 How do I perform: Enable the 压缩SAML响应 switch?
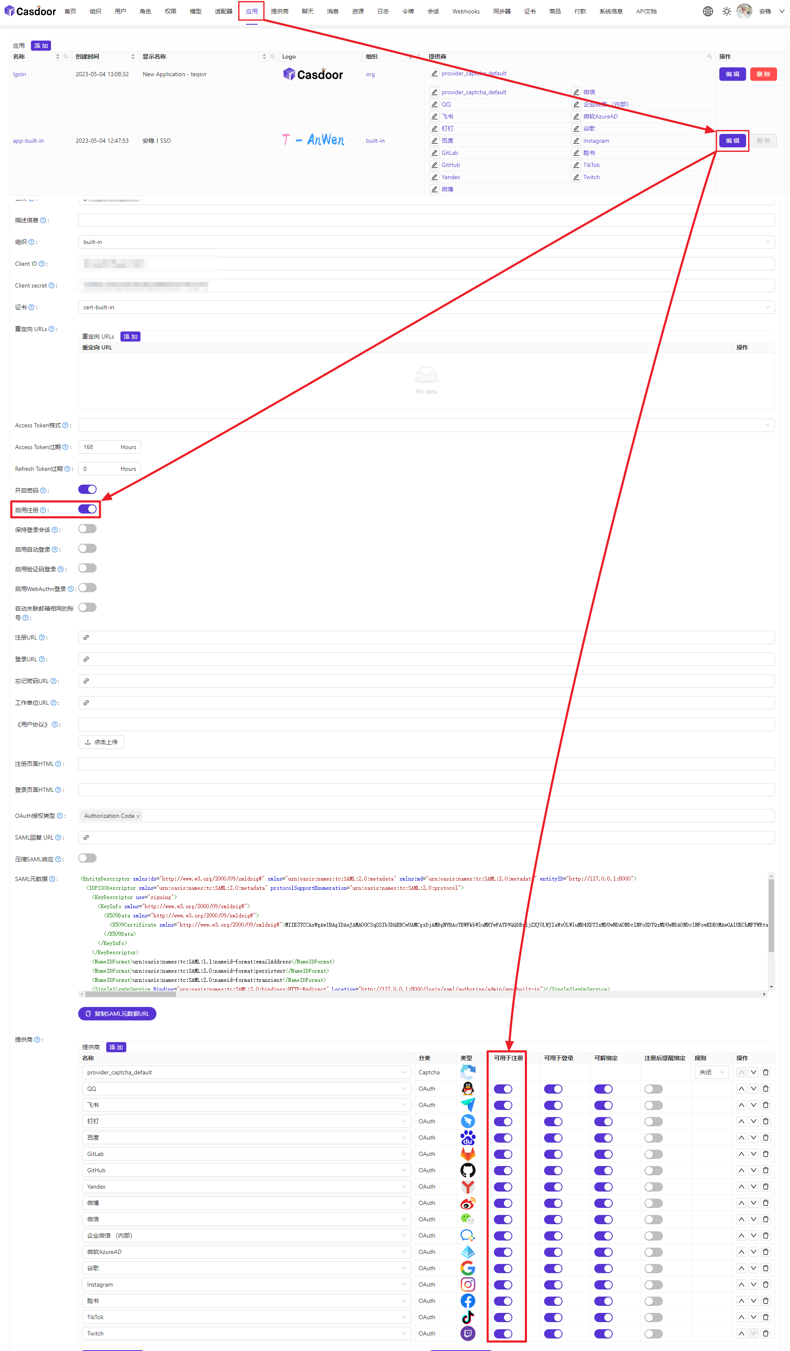(x=87, y=858)
